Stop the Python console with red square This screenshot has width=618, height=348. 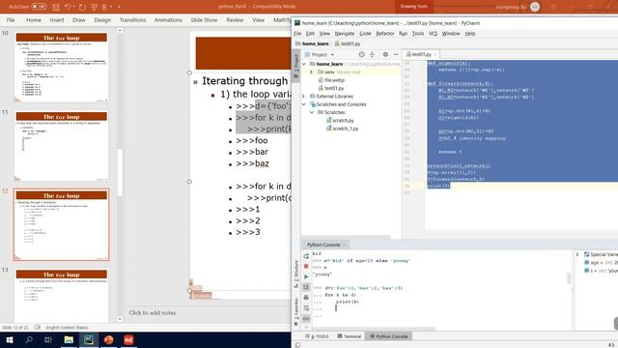[306, 267]
